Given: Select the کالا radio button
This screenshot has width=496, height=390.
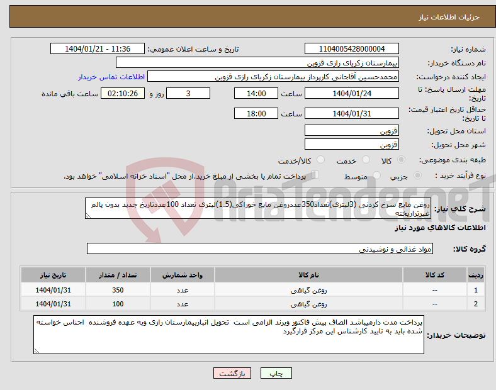Looking at the screenshot, I should pos(401,160).
